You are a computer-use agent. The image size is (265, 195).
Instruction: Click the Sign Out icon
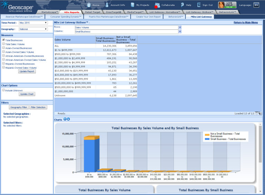pyautogui.click(x=199, y=5)
